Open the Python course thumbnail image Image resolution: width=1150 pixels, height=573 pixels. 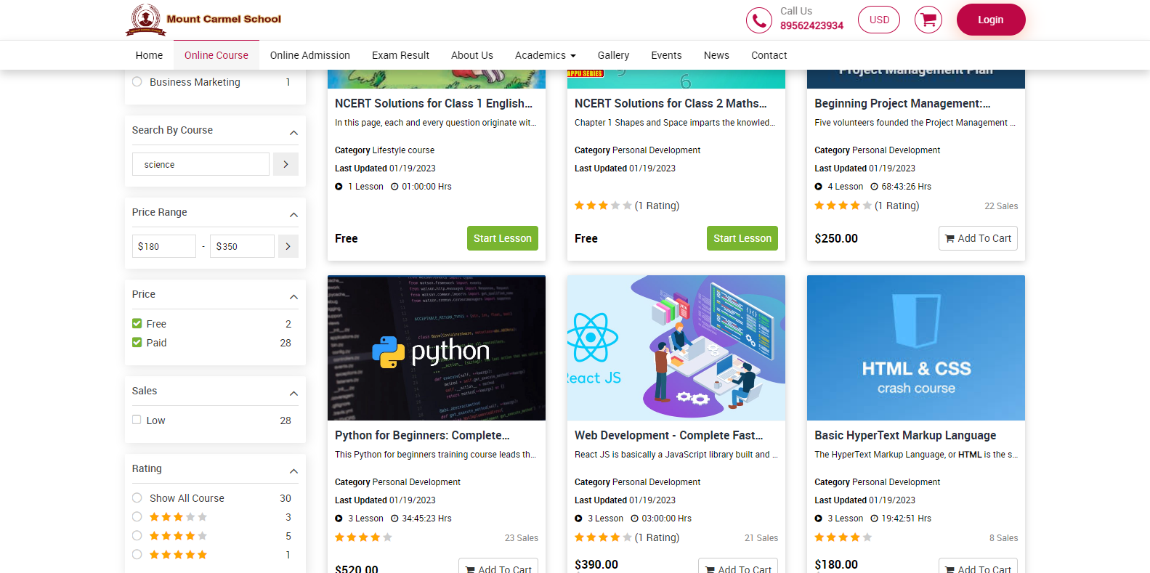click(x=436, y=348)
